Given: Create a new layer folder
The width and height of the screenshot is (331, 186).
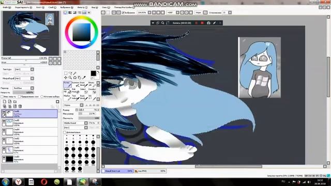Looking at the screenshot, I should [x=15, y=102].
